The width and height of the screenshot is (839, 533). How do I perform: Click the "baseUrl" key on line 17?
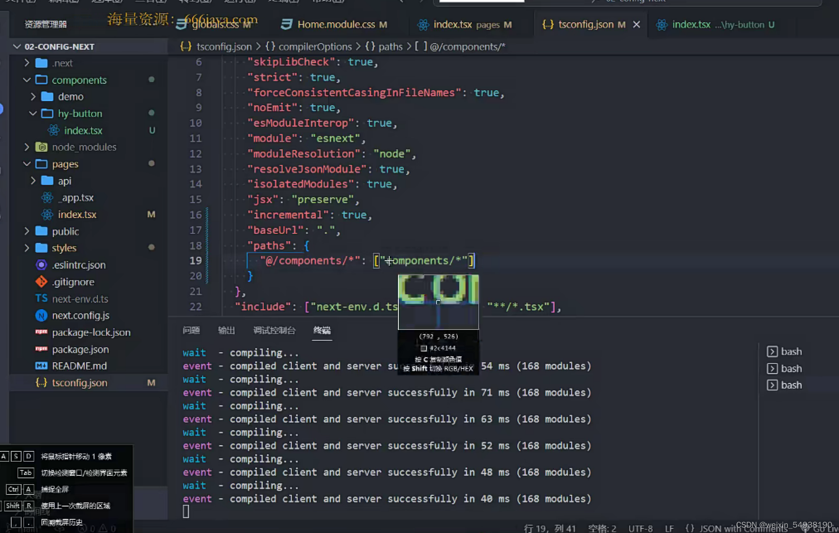click(276, 230)
